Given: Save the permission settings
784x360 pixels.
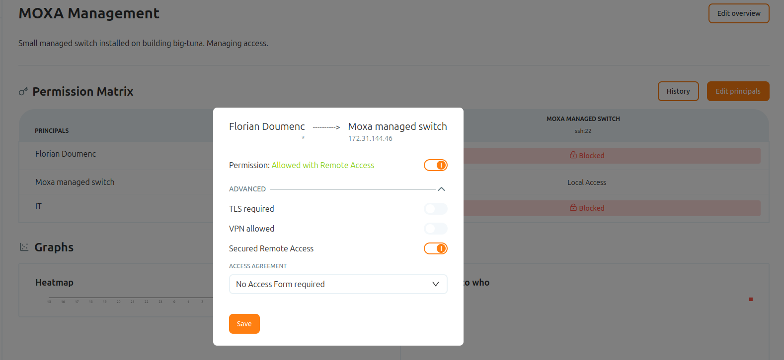Looking at the screenshot, I should click(244, 324).
